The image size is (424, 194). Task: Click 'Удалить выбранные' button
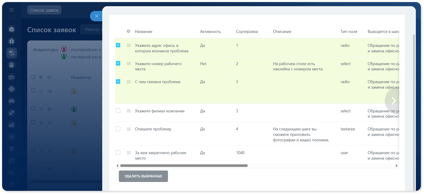click(x=143, y=176)
